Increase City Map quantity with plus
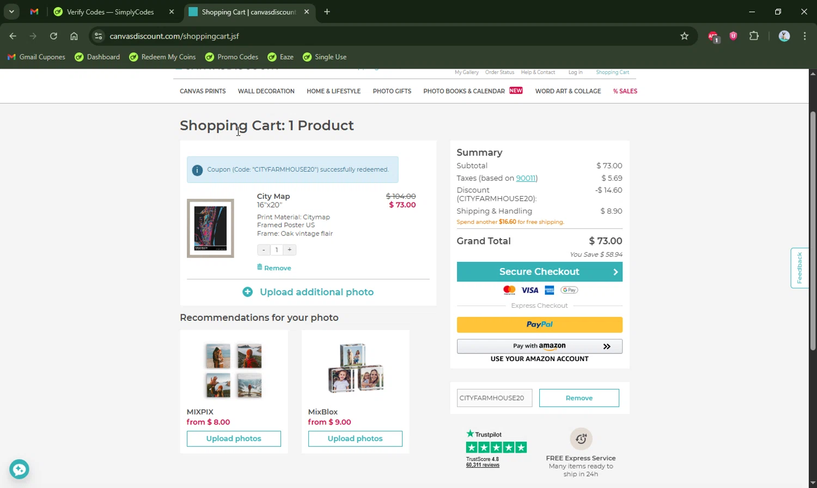Image resolution: width=817 pixels, height=488 pixels. 290,249
